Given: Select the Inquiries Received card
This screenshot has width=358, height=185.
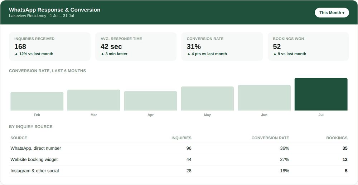Looking at the screenshot, I should pyautogui.click(x=49, y=46).
